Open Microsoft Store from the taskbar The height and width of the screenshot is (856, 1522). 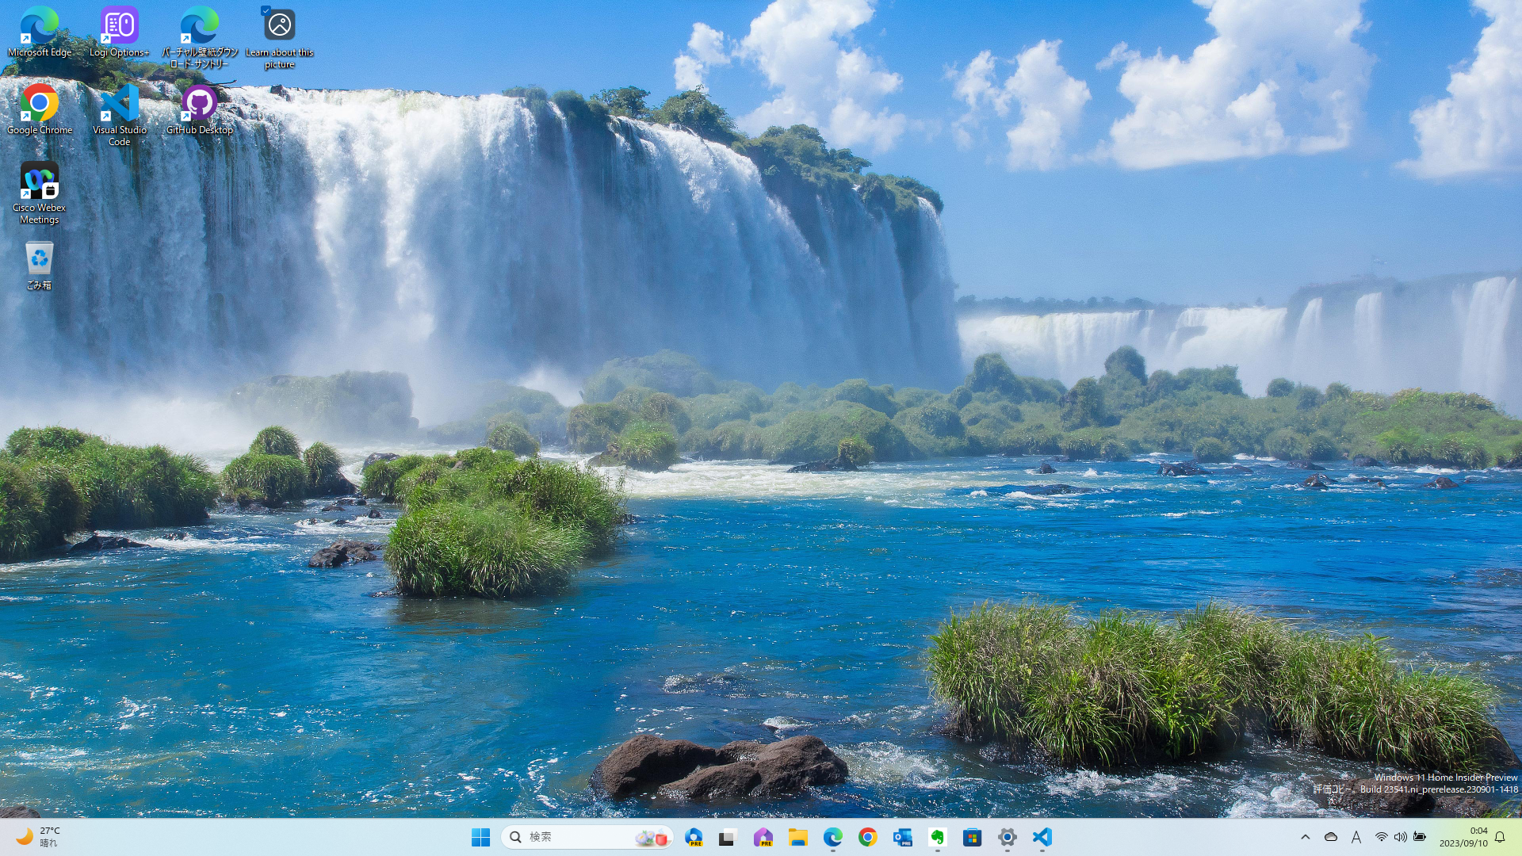[972, 837]
